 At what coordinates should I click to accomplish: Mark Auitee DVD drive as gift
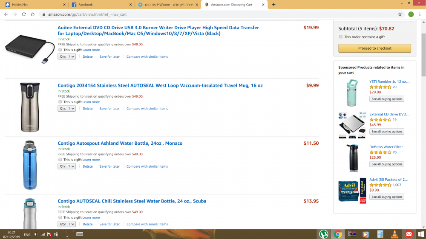[60, 50]
